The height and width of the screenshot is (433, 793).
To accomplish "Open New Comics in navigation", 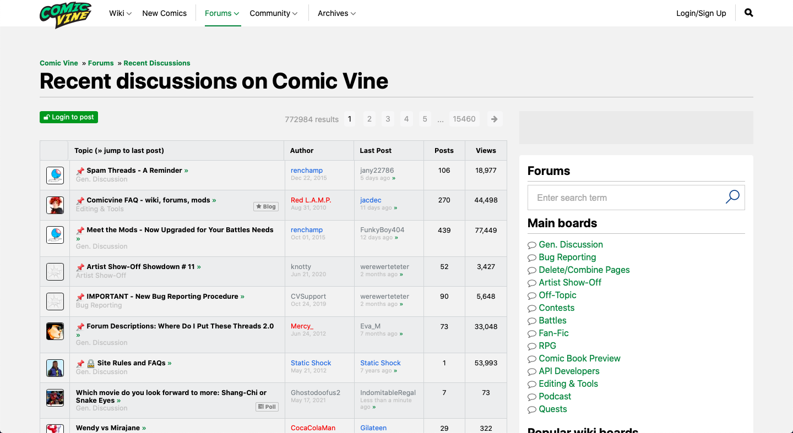I will pos(165,13).
